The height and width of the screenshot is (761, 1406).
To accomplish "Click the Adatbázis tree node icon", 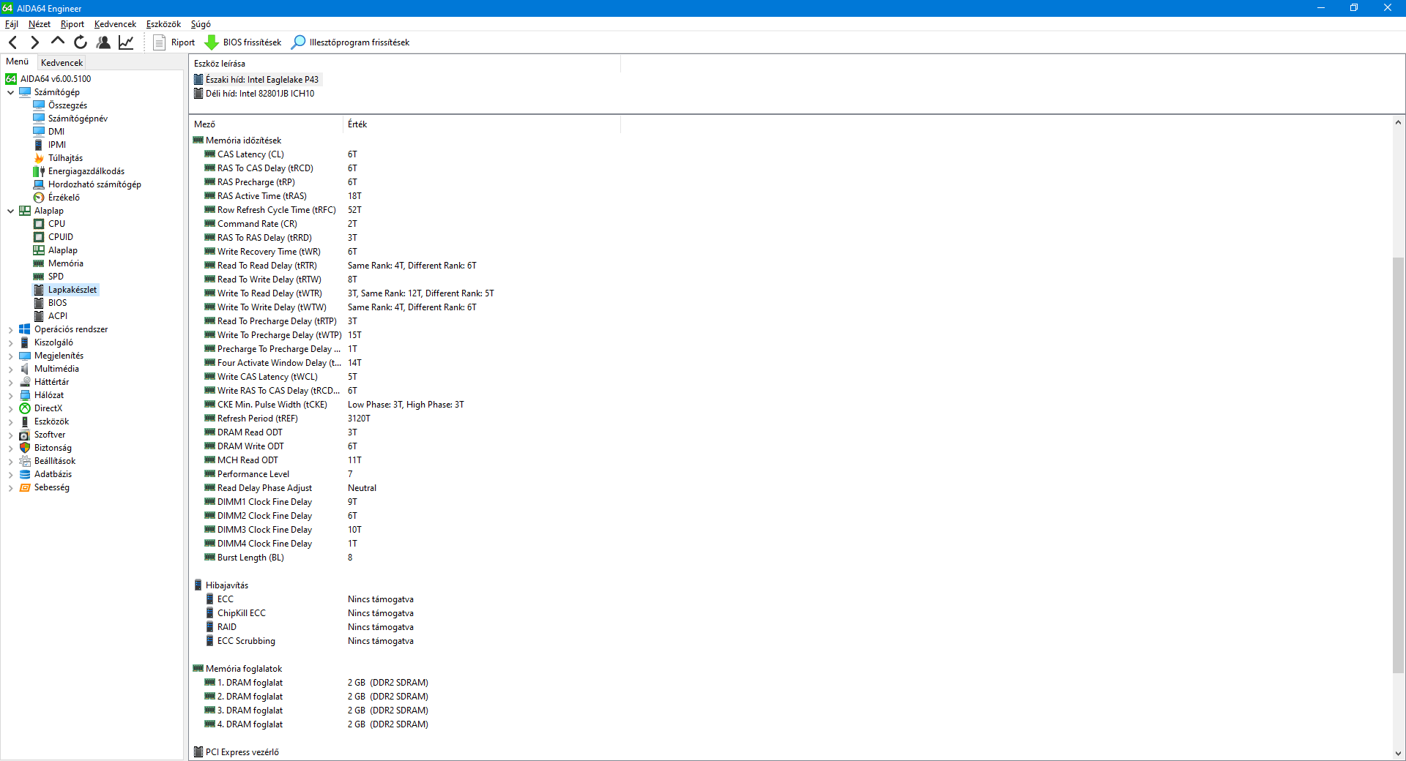I will pyautogui.click(x=25, y=474).
